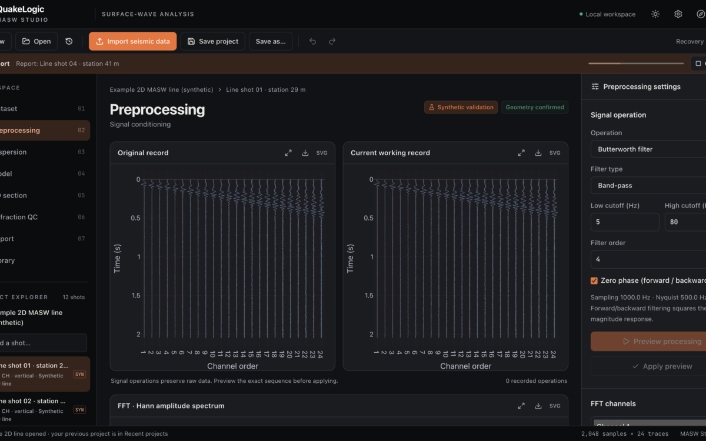Toggle the Zero phase checkbox

click(594, 280)
